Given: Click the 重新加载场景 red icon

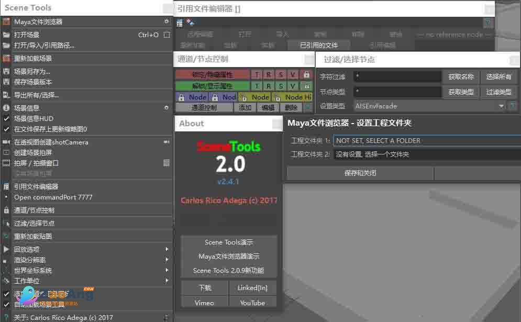Looking at the screenshot, I should tap(6, 59).
